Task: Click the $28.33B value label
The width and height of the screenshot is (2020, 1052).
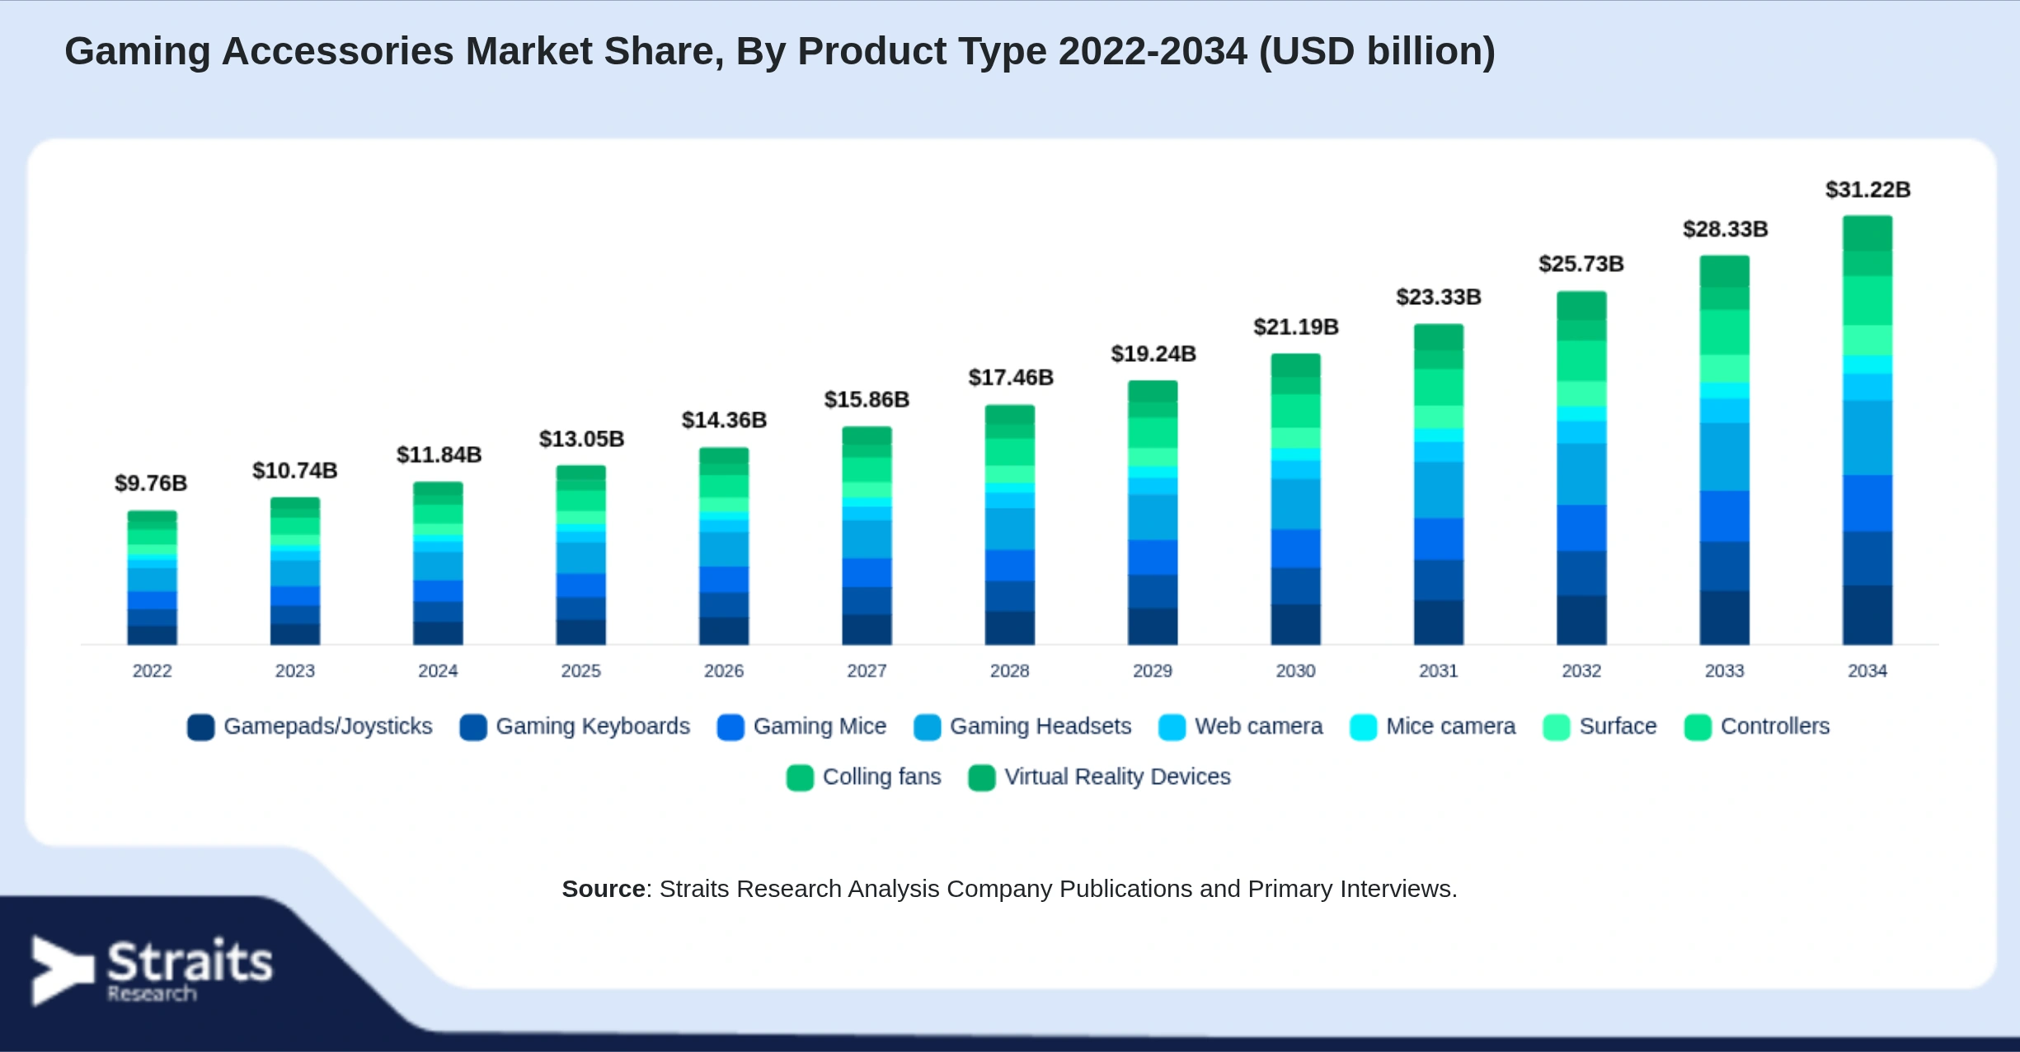Action: coord(1726,229)
